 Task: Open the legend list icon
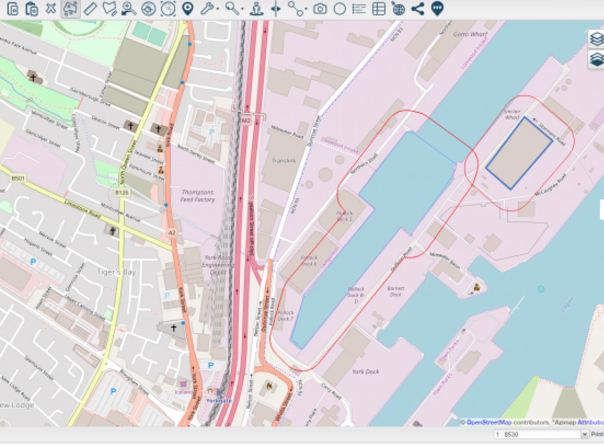pyautogui.click(x=359, y=9)
